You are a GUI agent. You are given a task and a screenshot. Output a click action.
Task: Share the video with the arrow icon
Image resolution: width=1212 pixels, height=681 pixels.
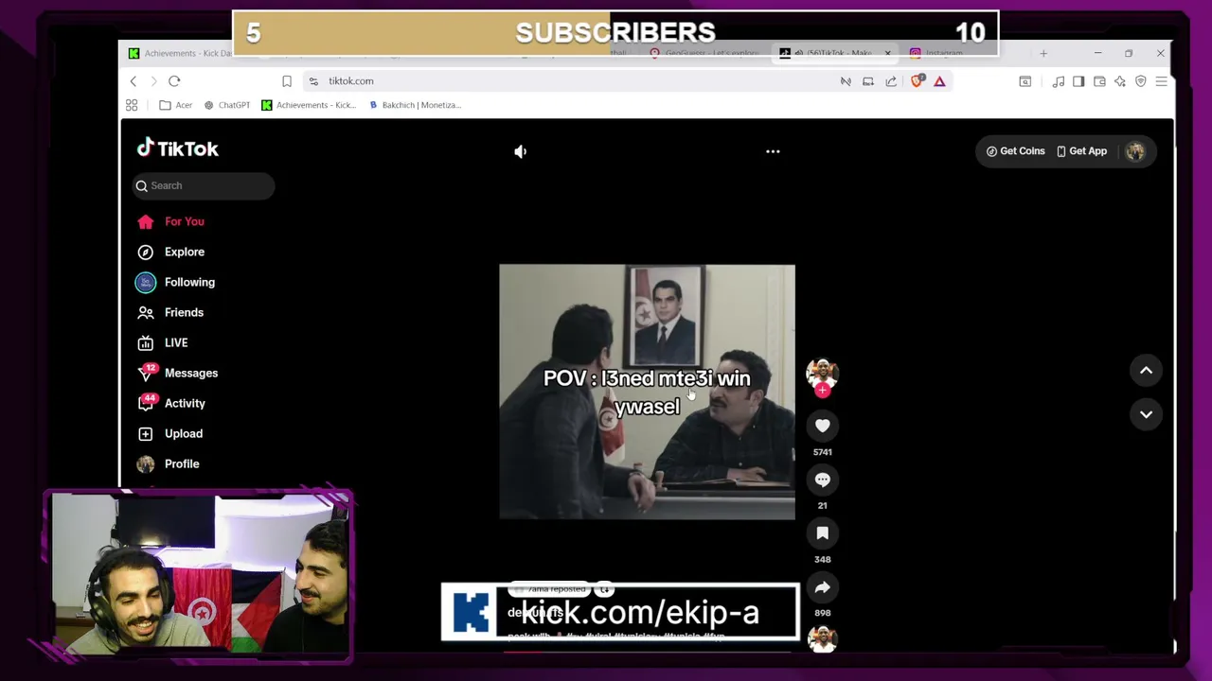click(822, 587)
